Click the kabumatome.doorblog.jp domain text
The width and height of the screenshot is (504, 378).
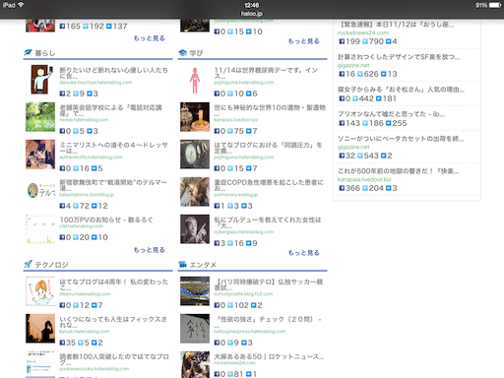click(x=87, y=195)
